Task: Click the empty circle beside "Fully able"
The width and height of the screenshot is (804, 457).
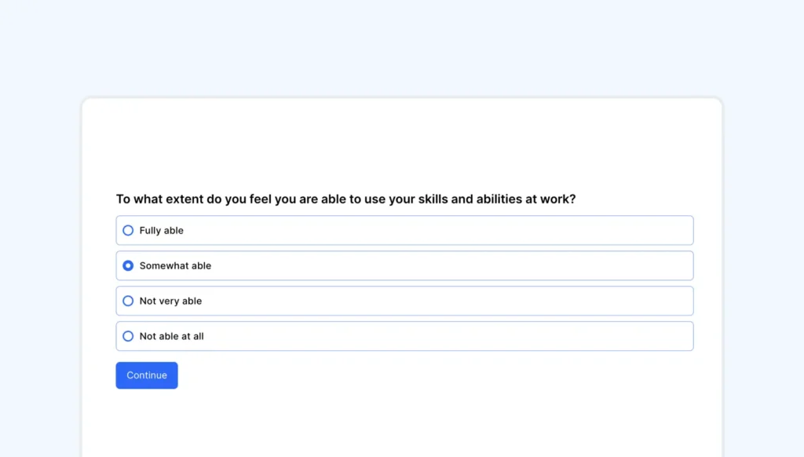Action: 128,230
